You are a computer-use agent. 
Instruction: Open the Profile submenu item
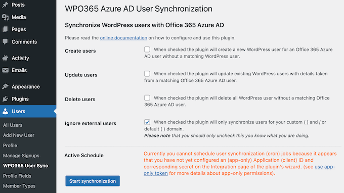[10, 146]
